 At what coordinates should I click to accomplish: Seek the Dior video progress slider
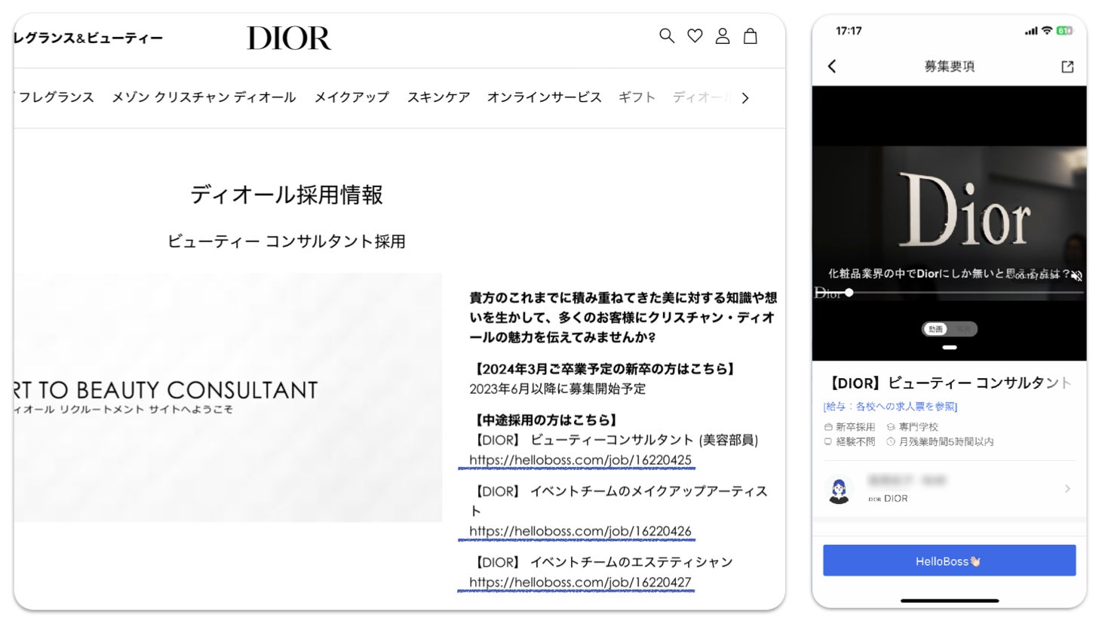point(950,293)
